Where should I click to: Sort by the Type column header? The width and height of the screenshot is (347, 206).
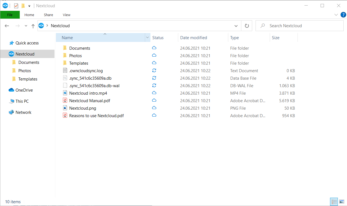[x=249, y=38]
